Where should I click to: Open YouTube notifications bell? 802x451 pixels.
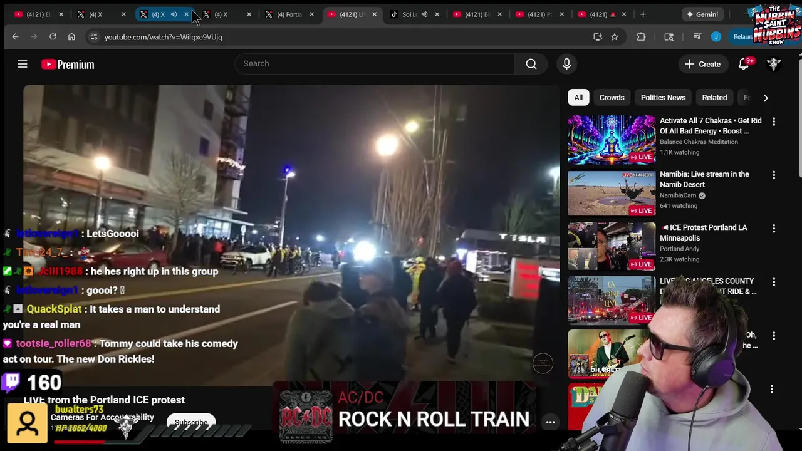pos(744,64)
